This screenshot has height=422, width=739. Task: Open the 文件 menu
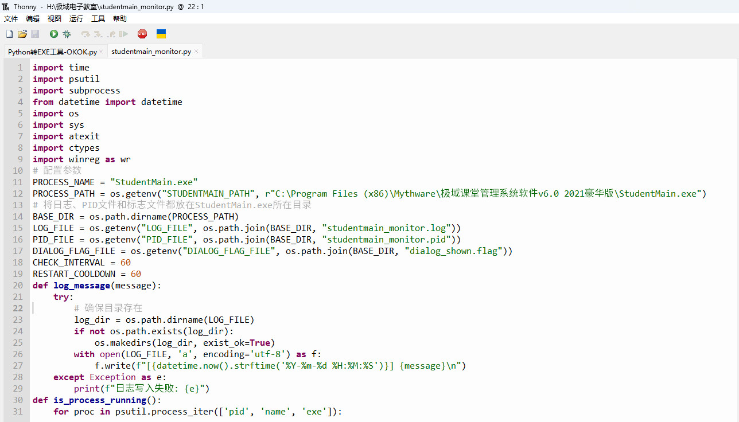(11, 19)
